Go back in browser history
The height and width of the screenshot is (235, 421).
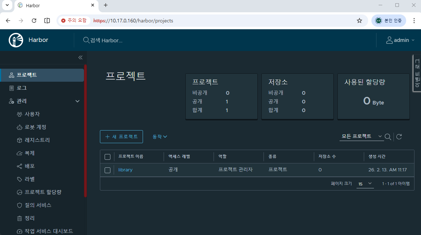pyautogui.click(x=8, y=21)
